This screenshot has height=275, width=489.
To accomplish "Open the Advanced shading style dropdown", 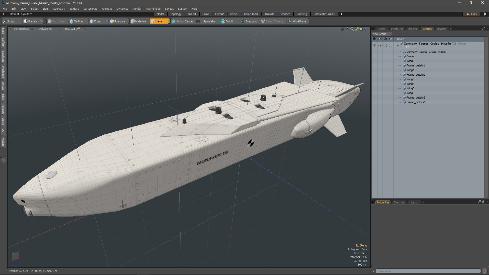I will [45, 29].
